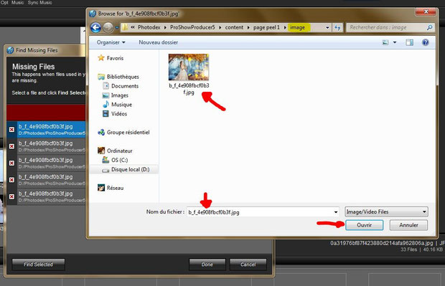This screenshot has height=286, width=445.
Task: Toggle the preview pane icon
Action: (x=410, y=42)
